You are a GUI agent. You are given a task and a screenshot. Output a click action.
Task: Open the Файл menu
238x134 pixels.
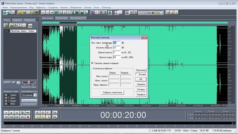(5, 7)
